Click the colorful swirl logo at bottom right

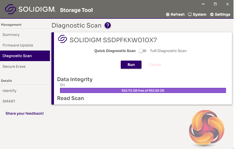(x=206, y=128)
